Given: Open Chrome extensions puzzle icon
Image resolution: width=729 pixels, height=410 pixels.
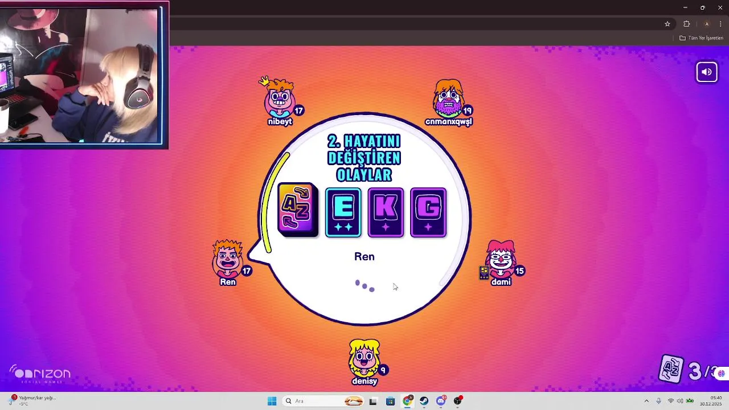Looking at the screenshot, I should point(687,24).
